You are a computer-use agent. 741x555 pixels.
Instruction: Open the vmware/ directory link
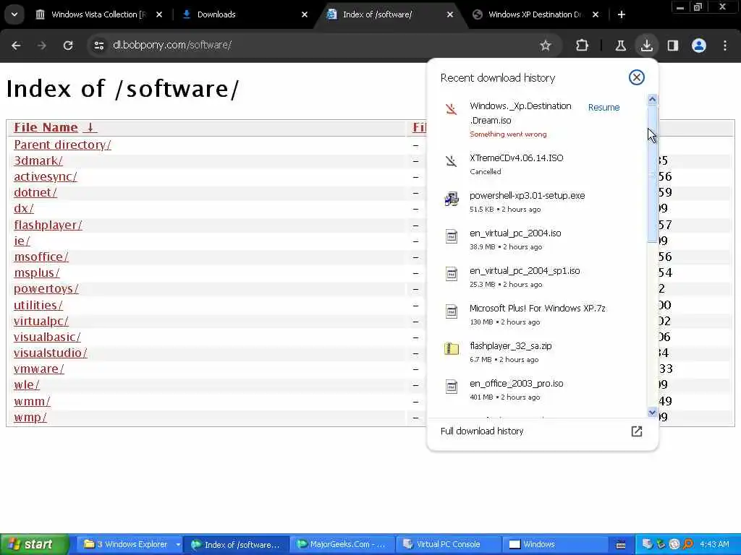coord(39,369)
